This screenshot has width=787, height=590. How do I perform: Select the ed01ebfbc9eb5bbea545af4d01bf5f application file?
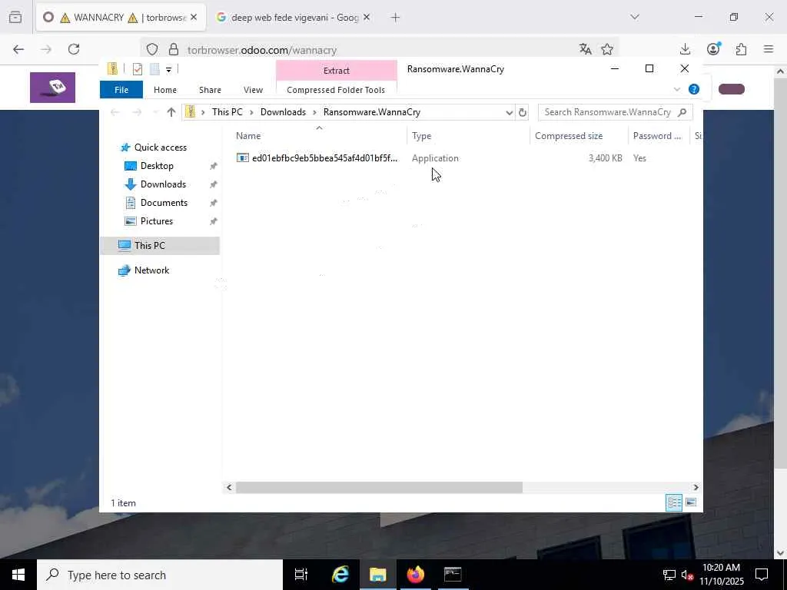[x=317, y=158]
